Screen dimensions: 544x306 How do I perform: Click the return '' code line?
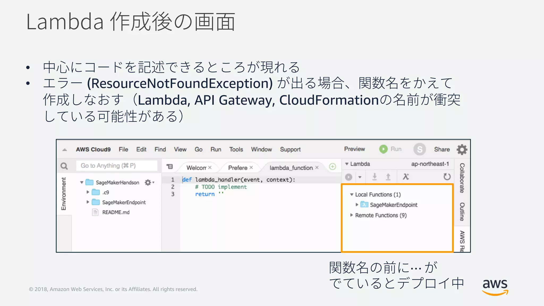tap(209, 194)
